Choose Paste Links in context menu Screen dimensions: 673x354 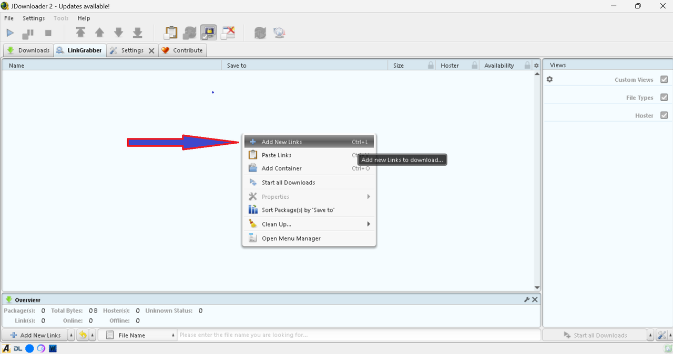coord(309,155)
